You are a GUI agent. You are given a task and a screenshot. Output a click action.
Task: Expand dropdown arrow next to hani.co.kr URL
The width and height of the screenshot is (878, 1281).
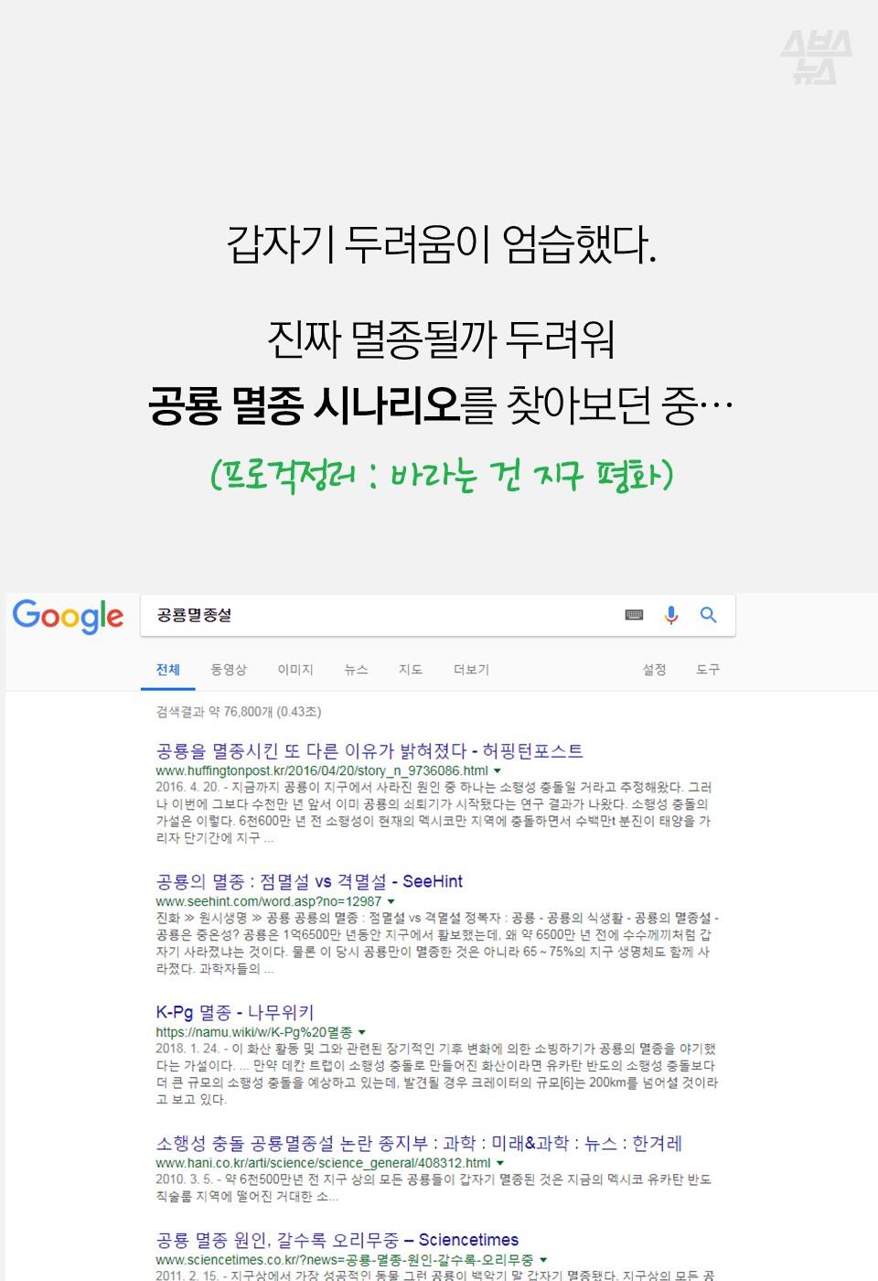(x=500, y=1164)
